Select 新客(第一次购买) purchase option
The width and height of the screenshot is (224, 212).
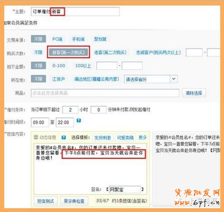pyautogui.click(x=68, y=52)
